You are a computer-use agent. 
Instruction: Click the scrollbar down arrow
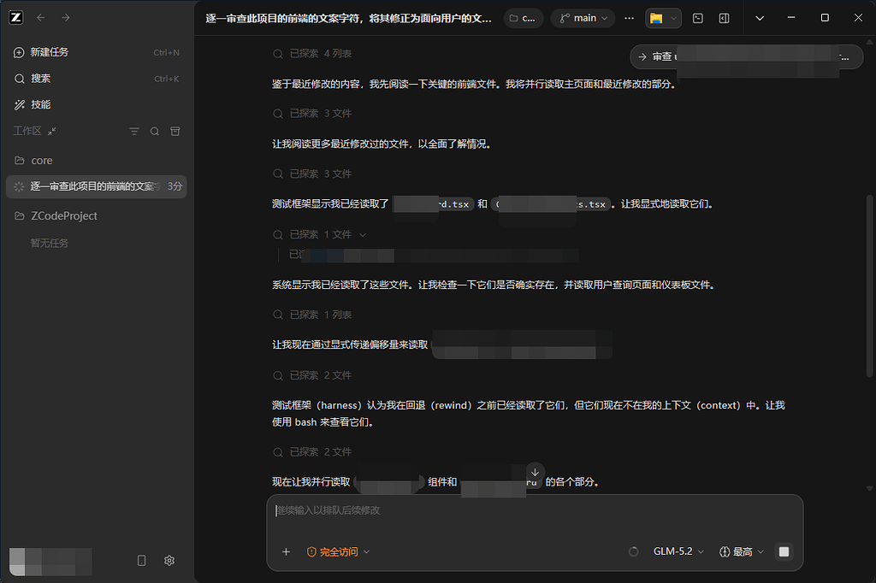tap(870, 489)
